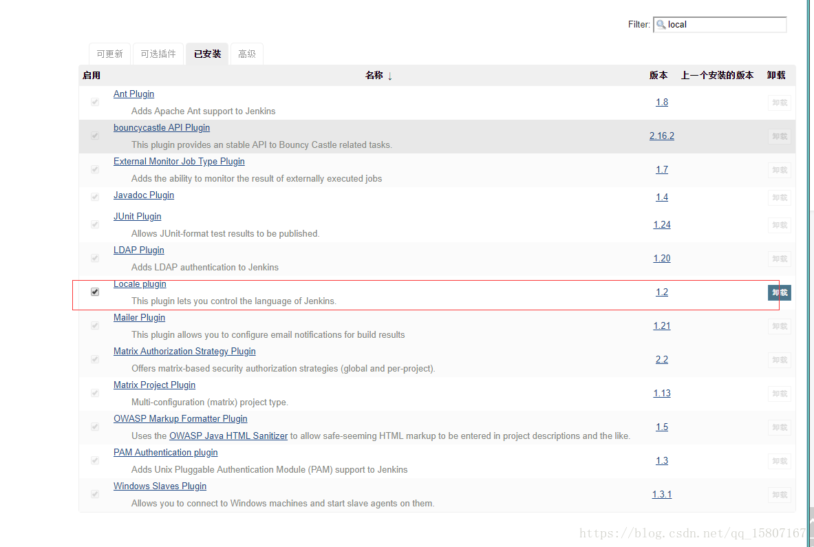The width and height of the screenshot is (814, 547).
Task: Click version 1.20 of LDAP Plugin
Action: 662,259
